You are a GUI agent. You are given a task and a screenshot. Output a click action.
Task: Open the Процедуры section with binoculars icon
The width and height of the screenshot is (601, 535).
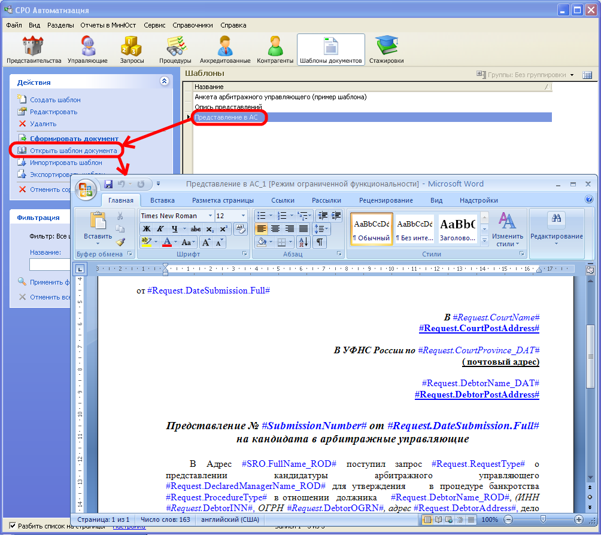(x=175, y=50)
